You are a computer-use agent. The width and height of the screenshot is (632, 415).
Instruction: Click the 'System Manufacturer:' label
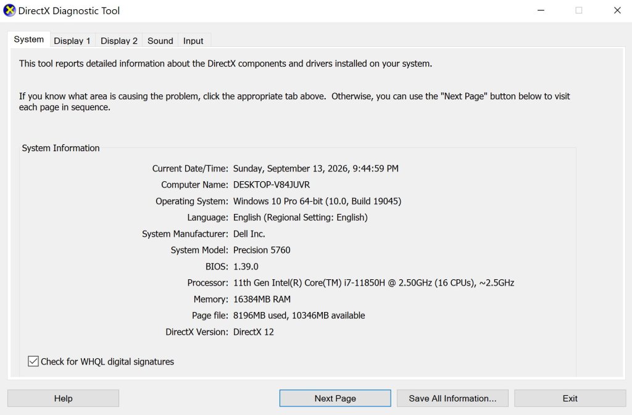pyautogui.click(x=185, y=234)
